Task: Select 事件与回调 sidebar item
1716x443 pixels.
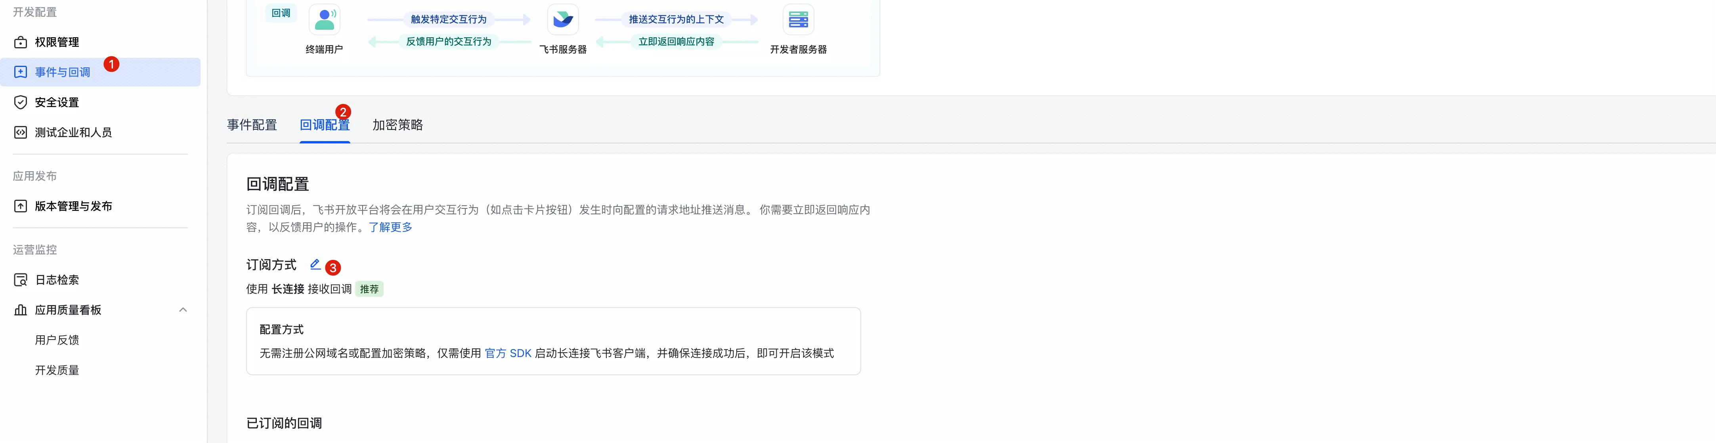Action: pos(100,72)
